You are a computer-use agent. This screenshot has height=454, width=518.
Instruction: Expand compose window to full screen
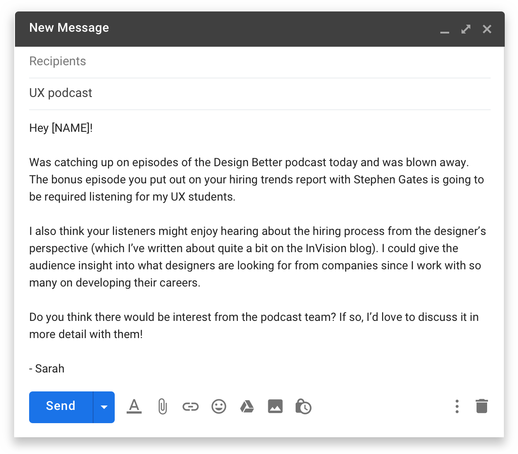(466, 29)
